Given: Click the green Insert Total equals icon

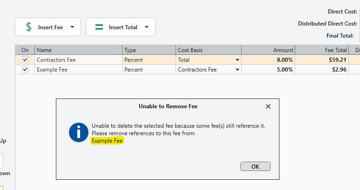Looking at the screenshot, I should click(x=99, y=27).
